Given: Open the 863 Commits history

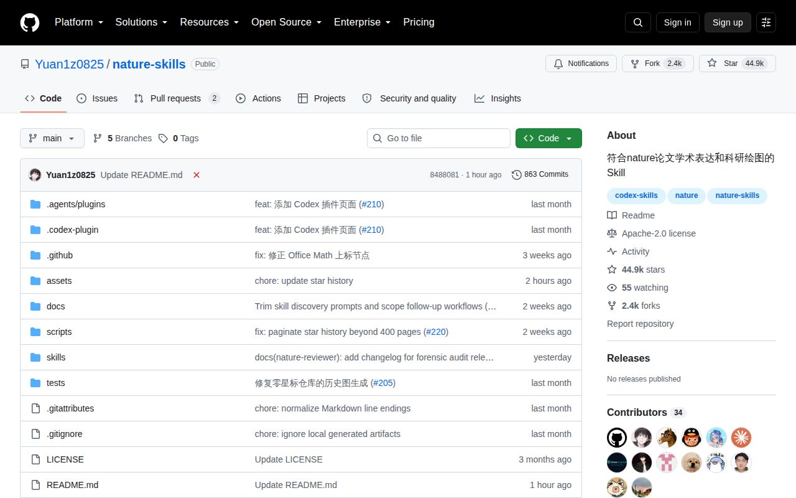Looking at the screenshot, I should [x=540, y=174].
